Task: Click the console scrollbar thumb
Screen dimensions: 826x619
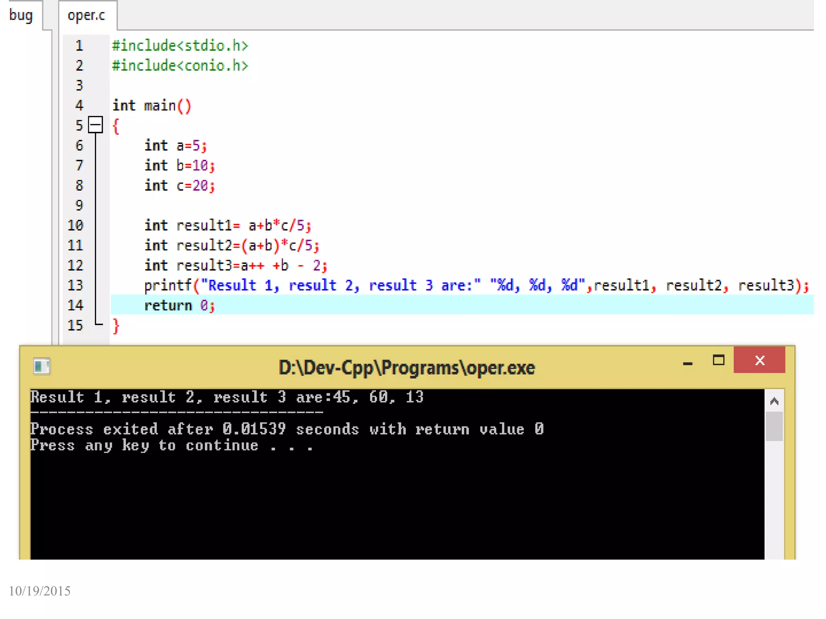Action: click(x=774, y=426)
